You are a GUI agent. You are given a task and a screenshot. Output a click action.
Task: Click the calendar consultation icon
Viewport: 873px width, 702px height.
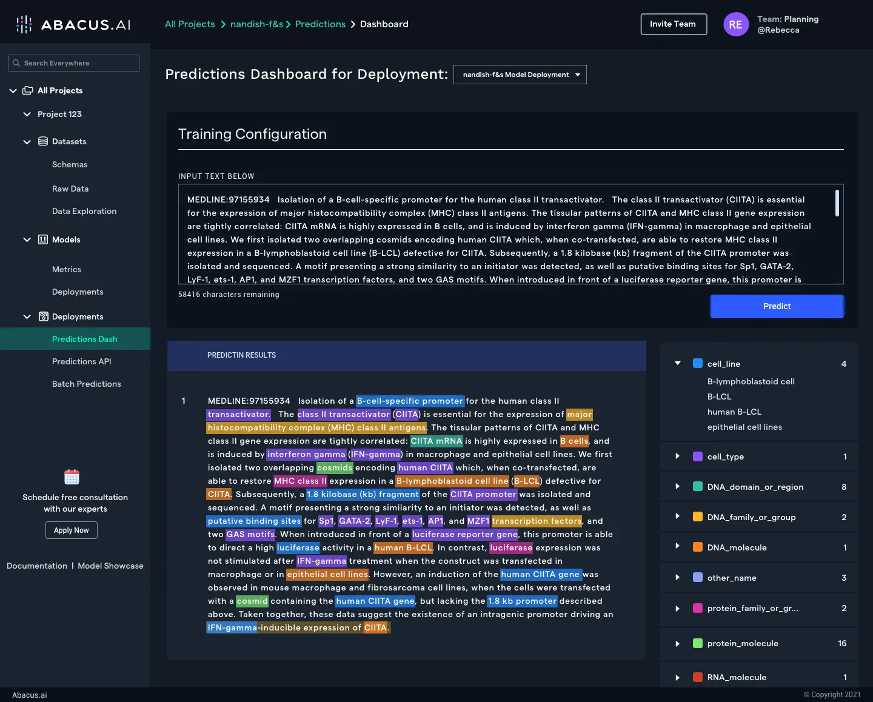tap(72, 477)
